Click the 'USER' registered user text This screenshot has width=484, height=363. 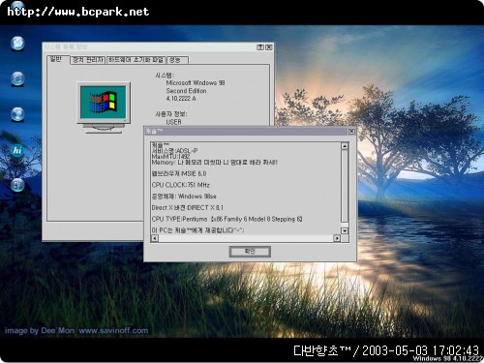point(173,122)
